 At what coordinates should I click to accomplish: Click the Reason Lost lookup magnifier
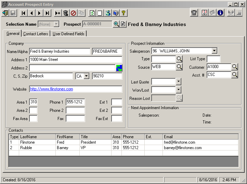click(x=179, y=98)
